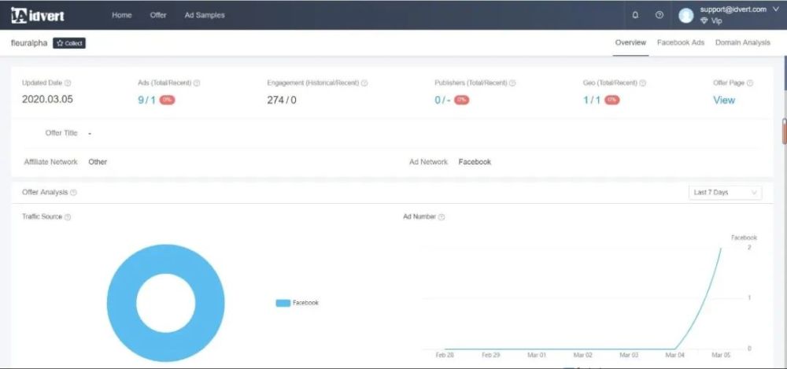Click the Mar 04 axis label
Screen dimensions: 787x369
674,355
